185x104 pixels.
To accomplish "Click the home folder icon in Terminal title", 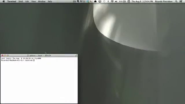I will (x=28, y=55).
